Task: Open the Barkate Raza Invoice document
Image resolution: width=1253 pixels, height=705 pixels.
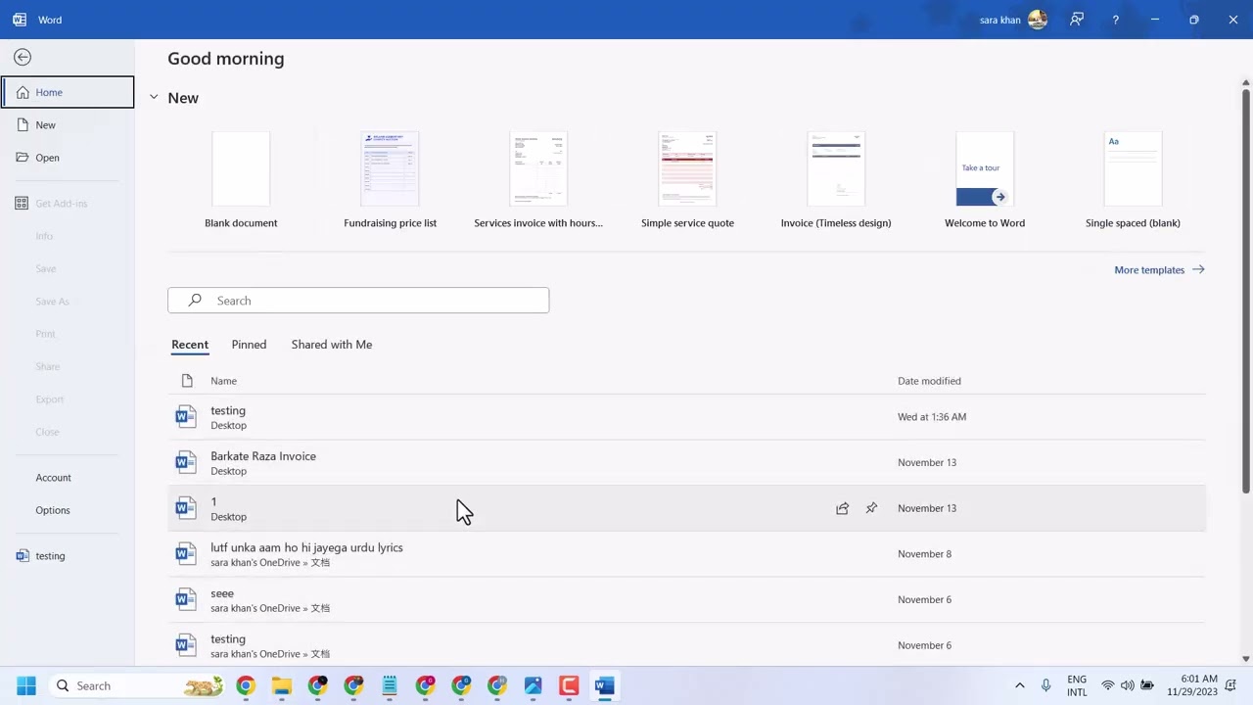Action: click(x=686, y=462)
